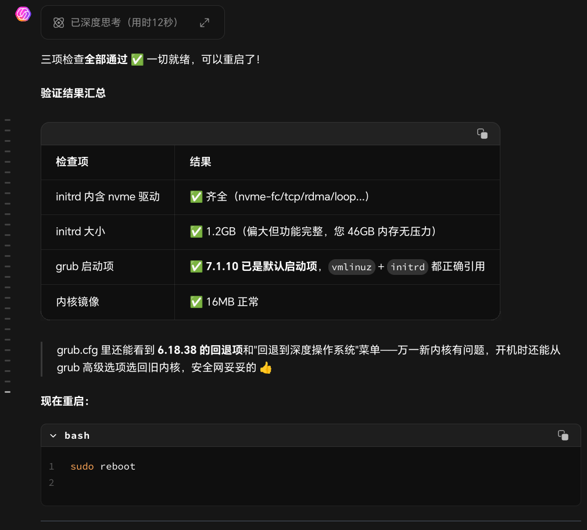Click the bash language label
This screenshot has width=587, height=530.
pyautogui.click(x=77, y=436)
